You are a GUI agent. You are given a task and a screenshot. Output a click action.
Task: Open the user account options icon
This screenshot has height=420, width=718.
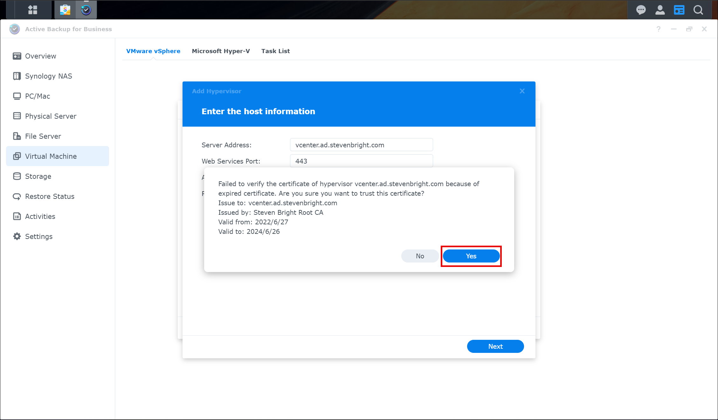(660, 10)
